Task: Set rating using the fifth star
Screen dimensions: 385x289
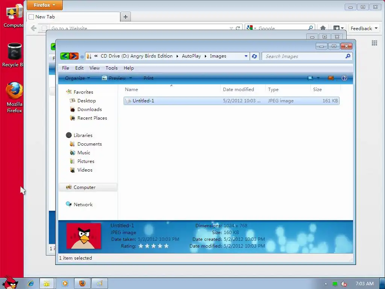Action: 166,246
